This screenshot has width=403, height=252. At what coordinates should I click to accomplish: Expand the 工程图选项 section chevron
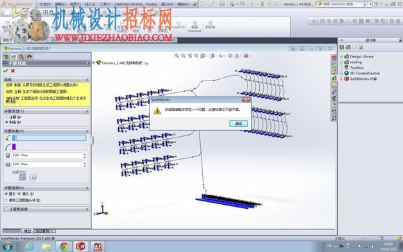pos(87,210)
